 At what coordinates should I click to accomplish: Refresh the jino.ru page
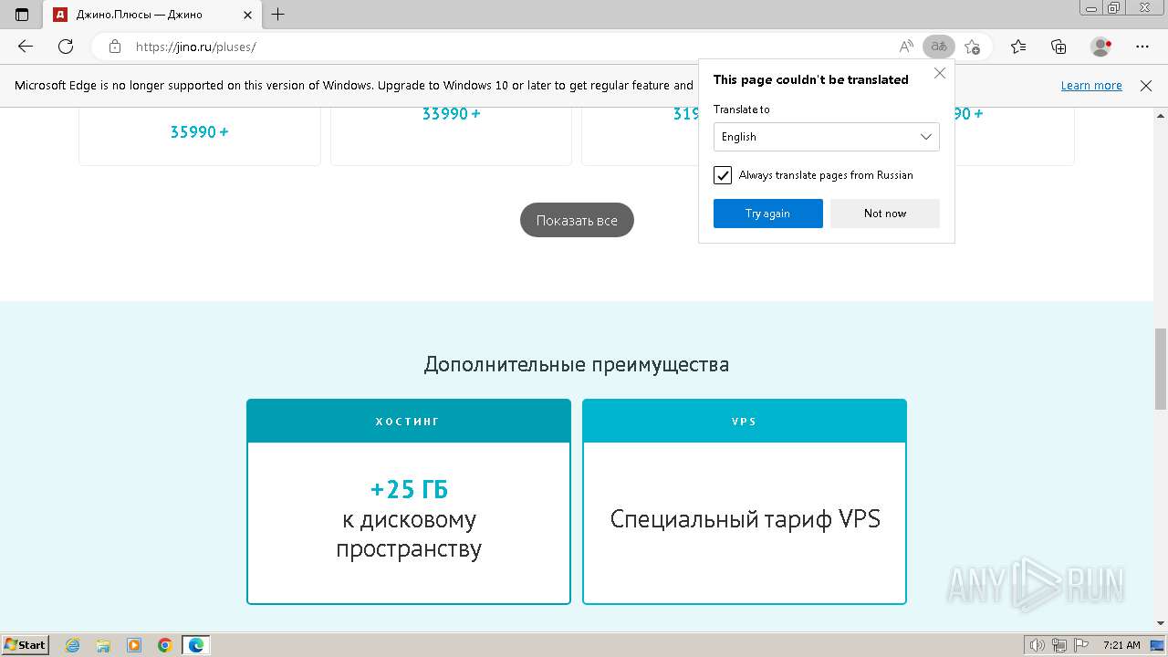[65, 47]
